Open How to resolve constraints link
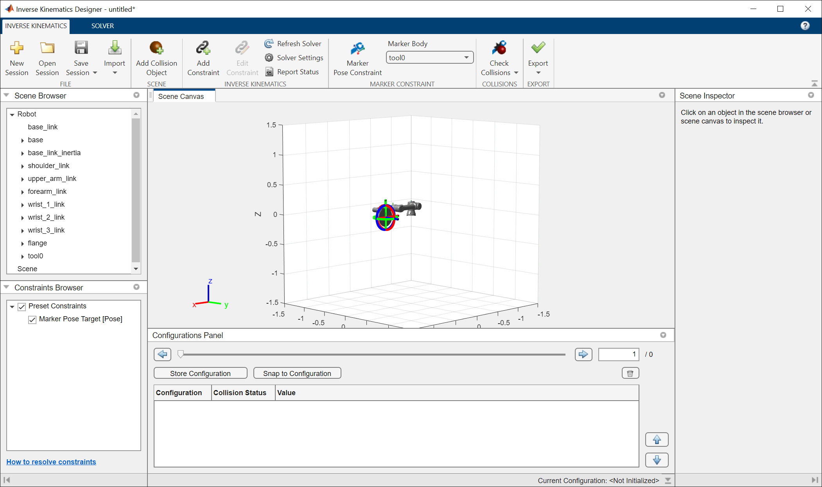Viewport: 822px width, 487px height. click(51, 462)
